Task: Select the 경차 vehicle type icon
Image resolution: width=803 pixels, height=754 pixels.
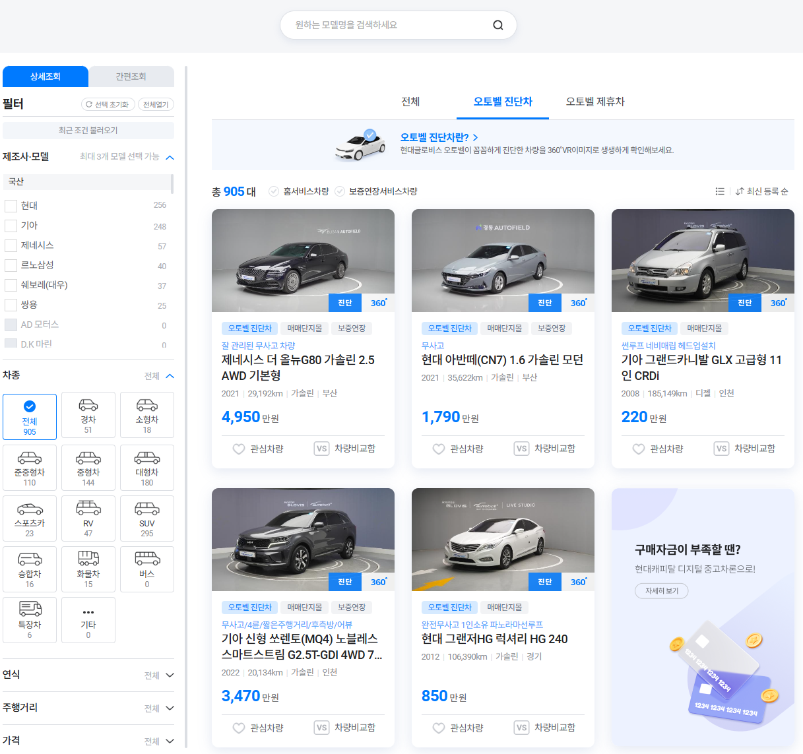Action: 88,415
